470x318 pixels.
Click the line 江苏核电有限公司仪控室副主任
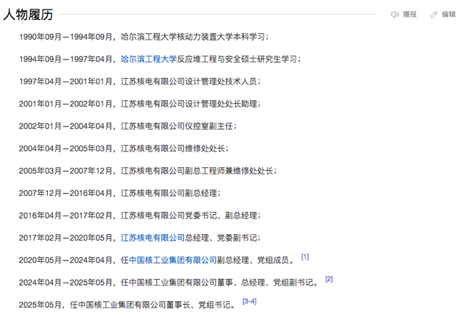click(x=127, y=126)
